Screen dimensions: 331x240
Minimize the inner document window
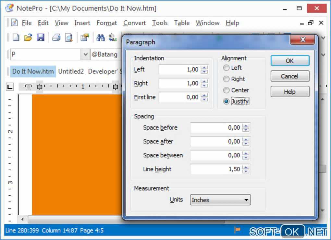(302, 23)
